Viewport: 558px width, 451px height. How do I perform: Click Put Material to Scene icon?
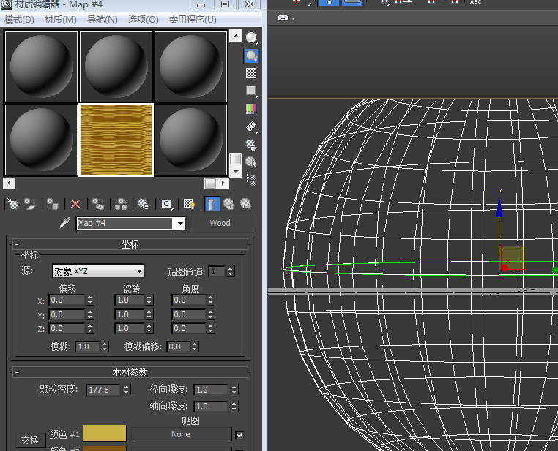tap(30, 204)
